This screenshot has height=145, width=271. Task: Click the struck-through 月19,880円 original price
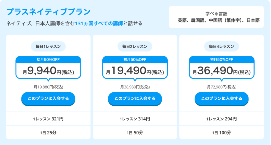pyautogui.click(x=48, y=87)
